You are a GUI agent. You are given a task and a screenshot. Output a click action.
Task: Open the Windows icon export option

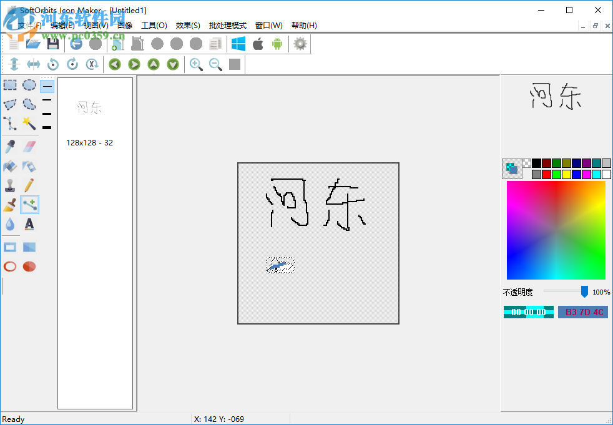[x=238, y=44]
